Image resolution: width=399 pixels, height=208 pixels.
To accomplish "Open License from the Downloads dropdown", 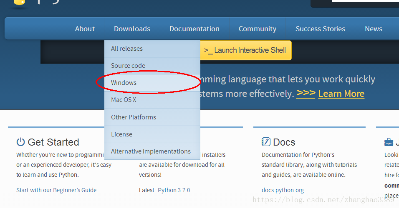I will pyautogui.click(x=152, y=134).
